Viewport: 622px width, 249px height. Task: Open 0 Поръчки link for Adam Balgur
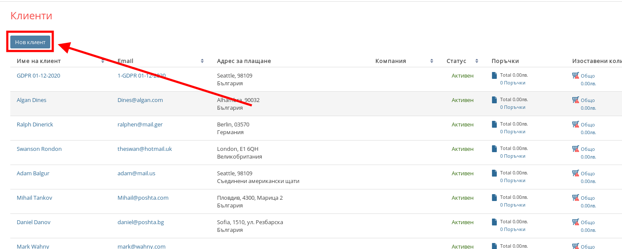513,180
